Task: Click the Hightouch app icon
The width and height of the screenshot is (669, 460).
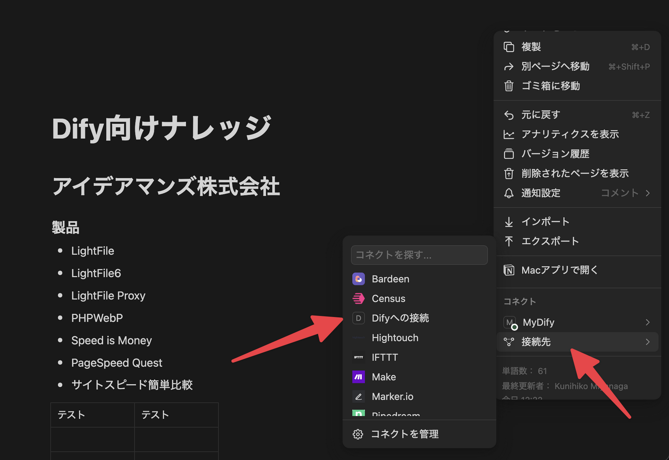Action: 359,338
